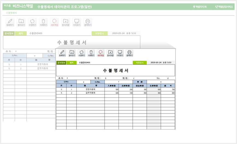This screenshot has width=237, height=144.
Task: Click the 單位 header cell in the front panel
Action: pos(140,82)
